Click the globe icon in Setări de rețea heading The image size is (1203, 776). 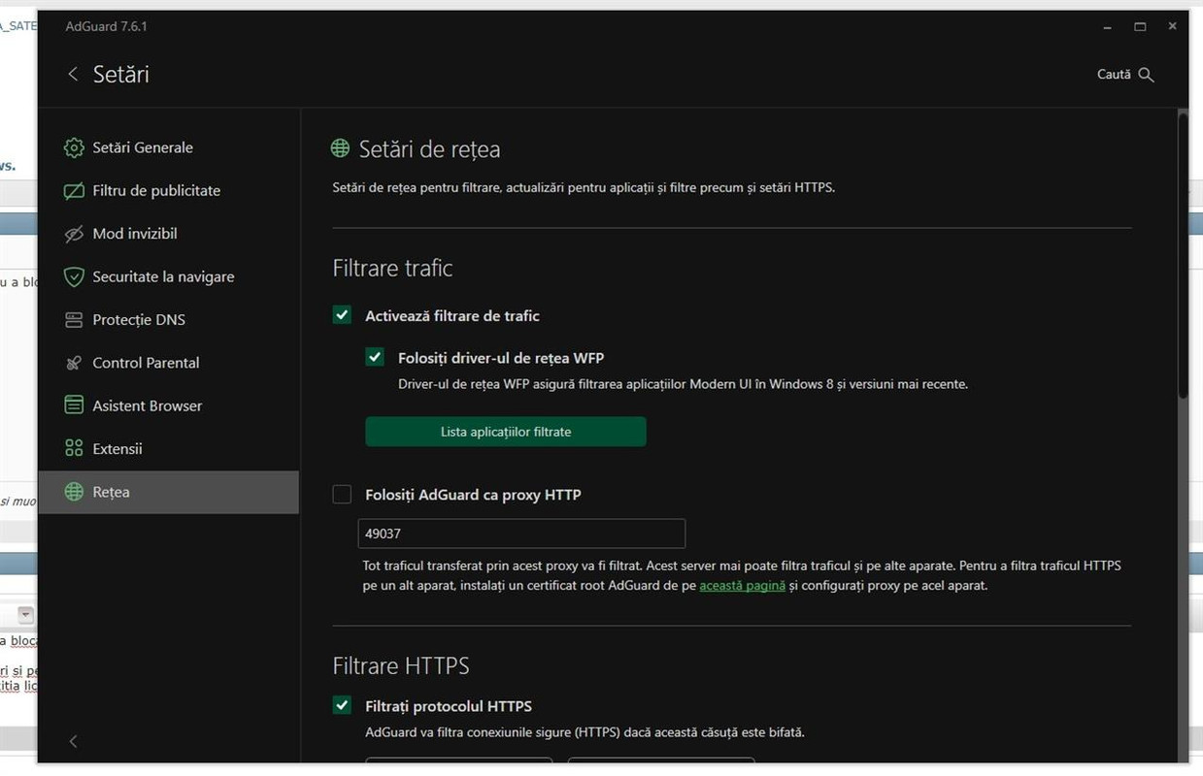point(340,148)
